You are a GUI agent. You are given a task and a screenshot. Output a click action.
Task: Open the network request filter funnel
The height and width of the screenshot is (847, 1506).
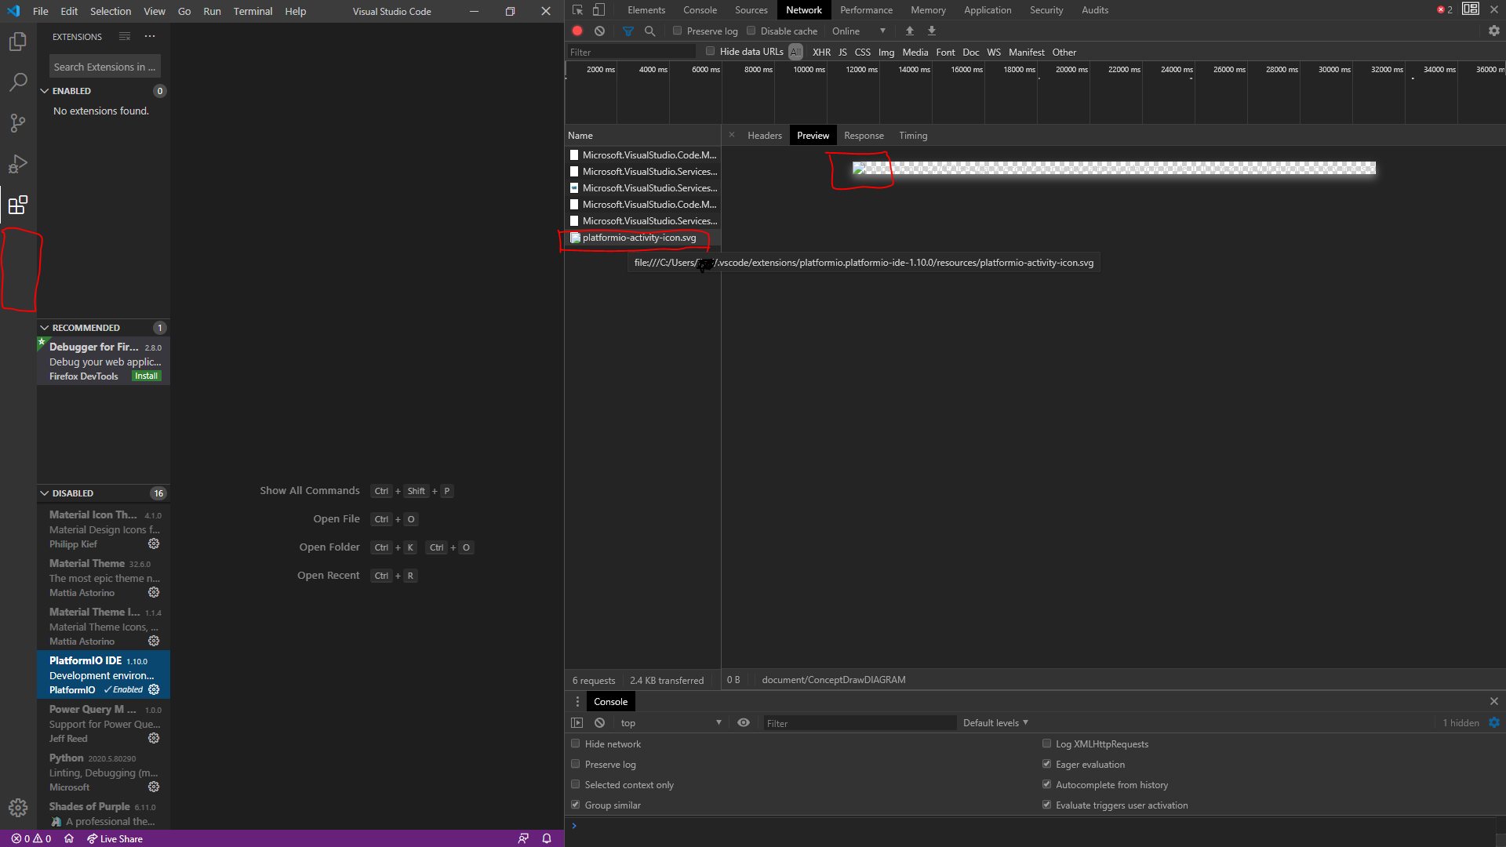pyautogui.click(x=627, y=31)
